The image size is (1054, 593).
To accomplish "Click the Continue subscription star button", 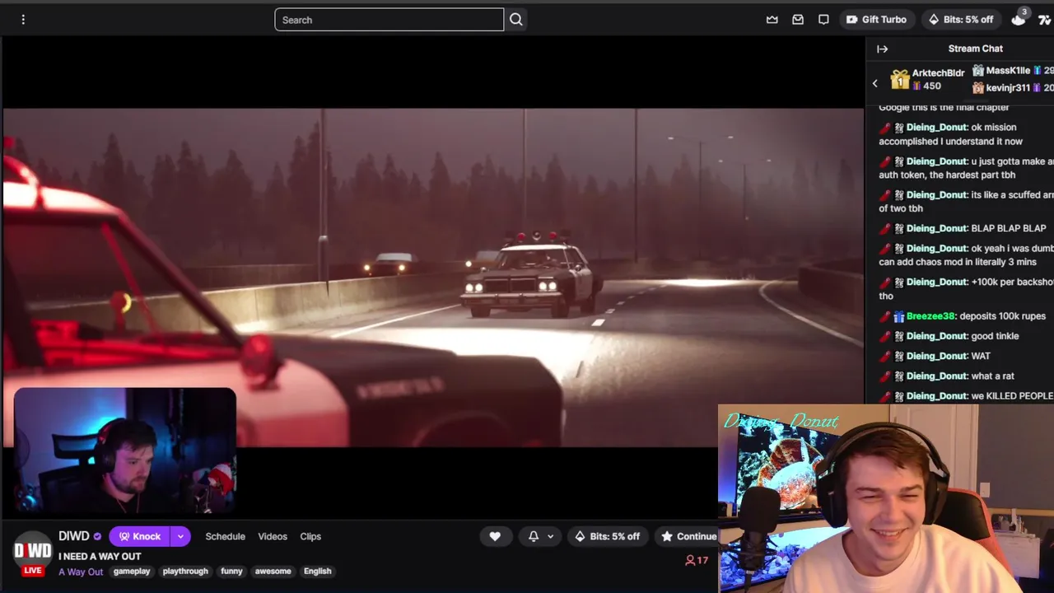I will click(x=688, y=536).
